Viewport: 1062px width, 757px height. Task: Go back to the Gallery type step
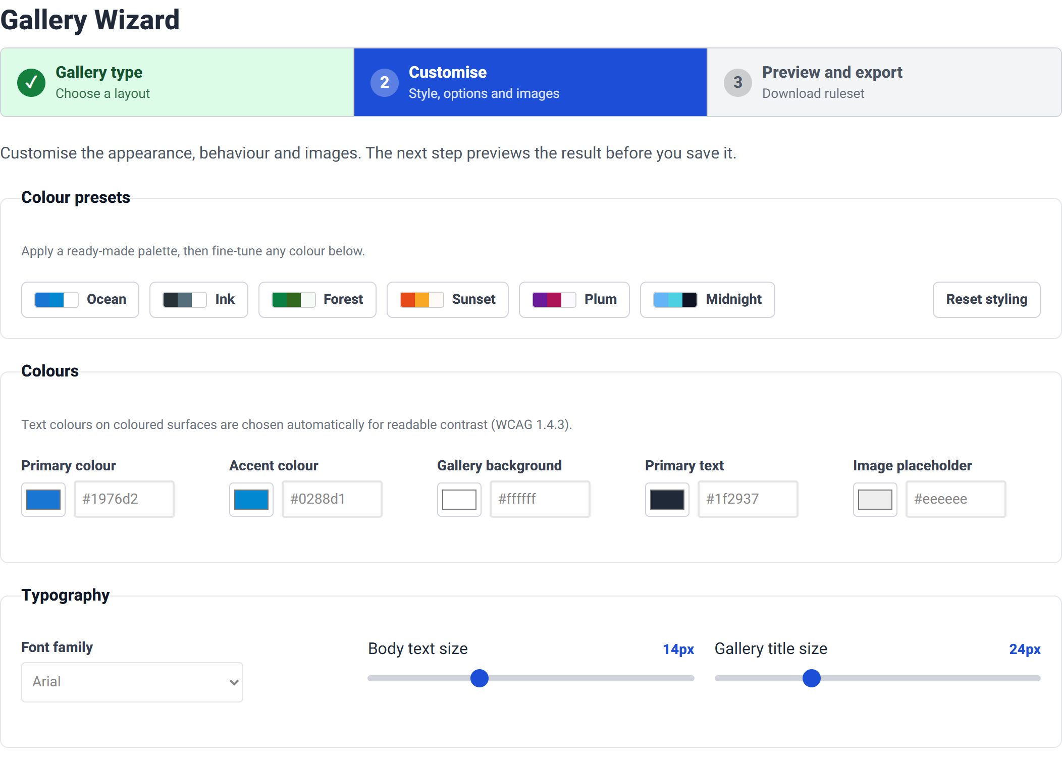point(177,82)
